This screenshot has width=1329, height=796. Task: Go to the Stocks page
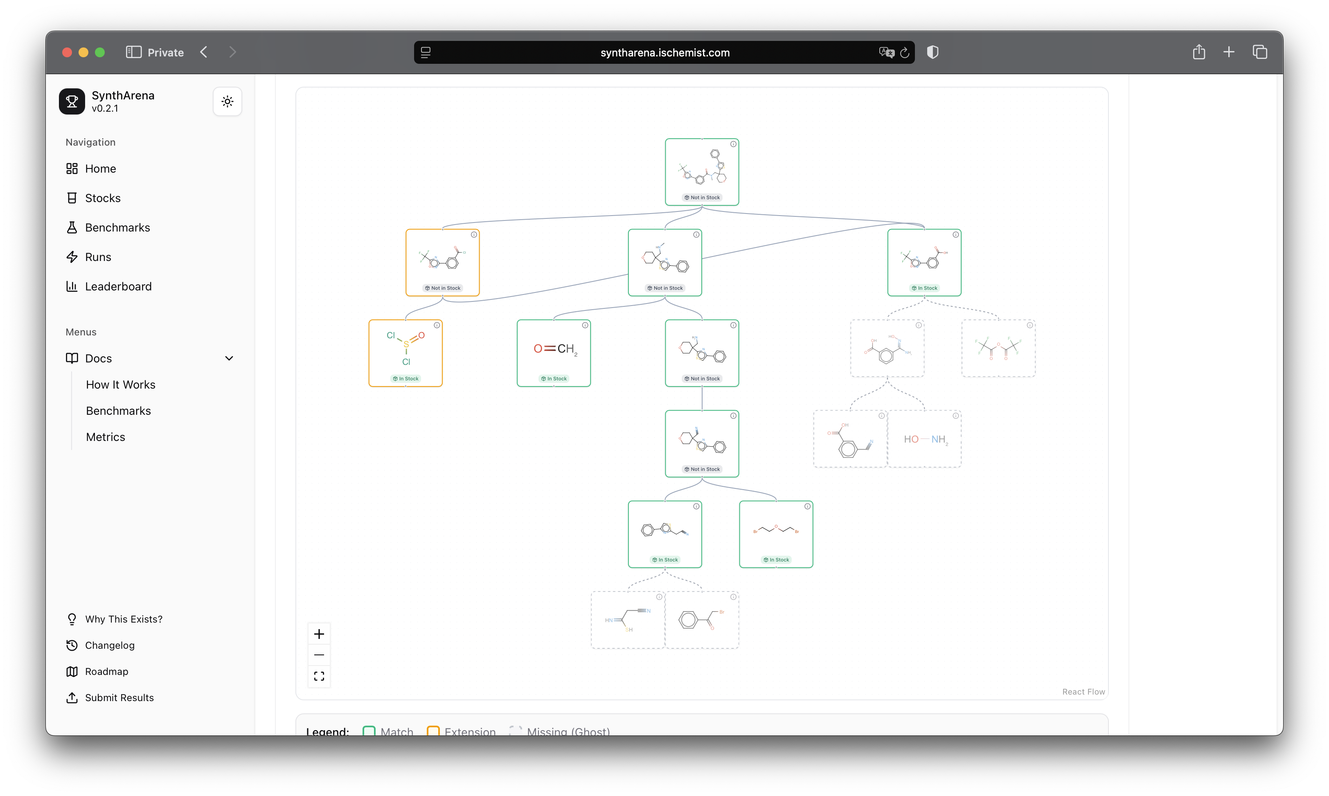pyautogui.click(x=102, y=198)
